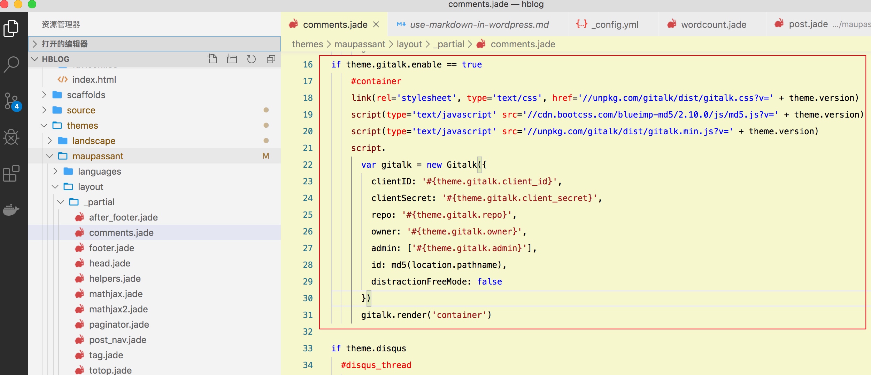The width and height of the screenshot is (871, 375).
Task: Open the Docker view
Action: (x=11, y=209)
